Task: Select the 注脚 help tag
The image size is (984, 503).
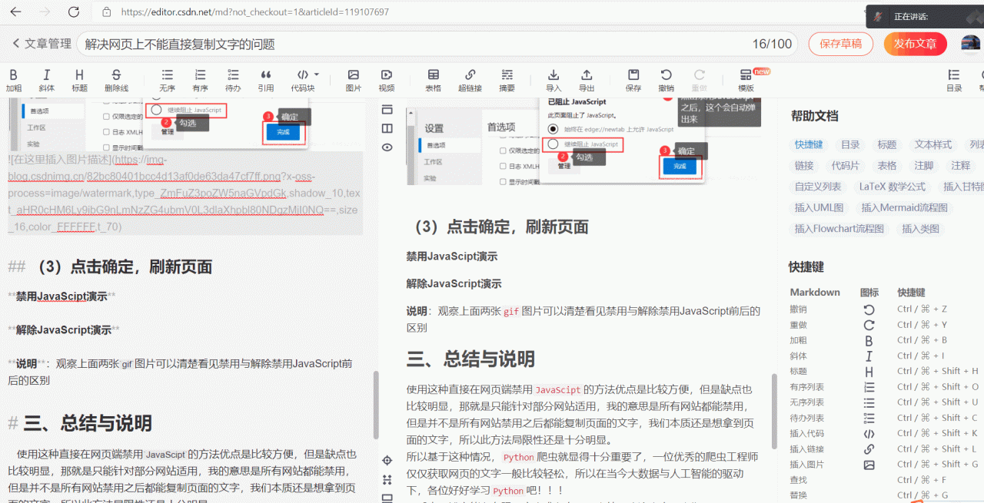Action: tap(924, 165)
